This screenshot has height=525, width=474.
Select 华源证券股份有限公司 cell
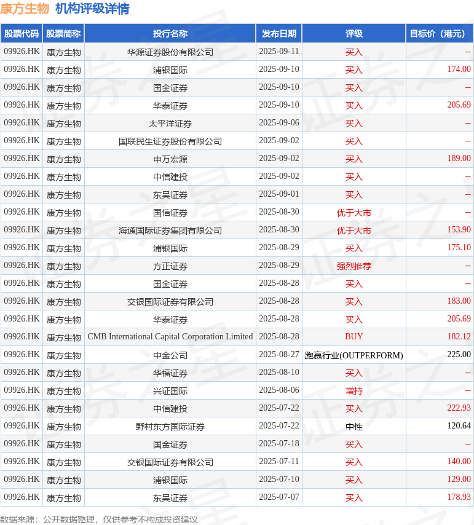coord(170,52)
